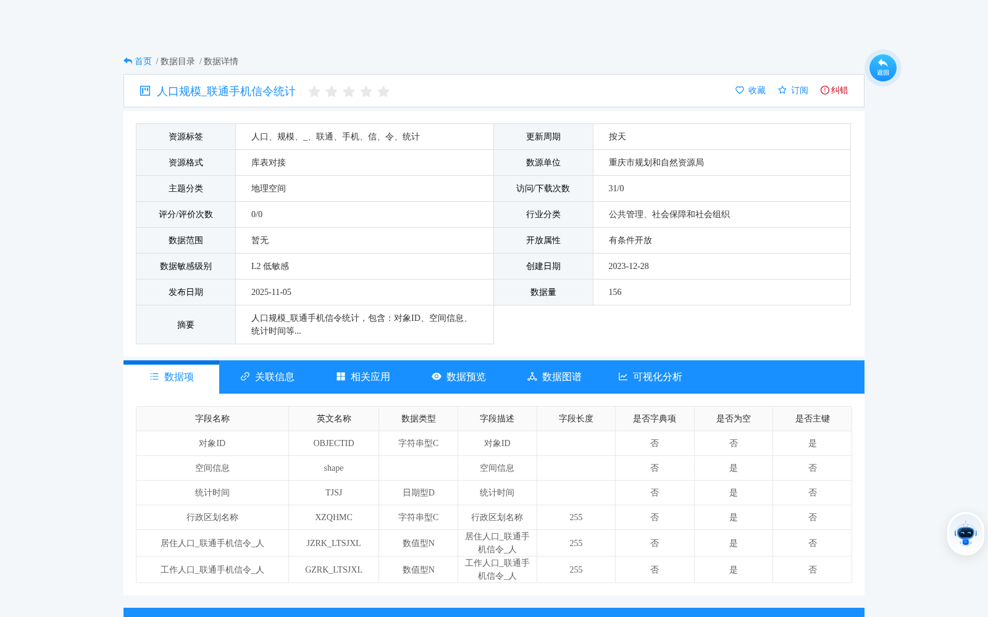Click the 数据目录 breadcrumb
The width and height of the screenshot is (988, 617).
tap(178, 61)
